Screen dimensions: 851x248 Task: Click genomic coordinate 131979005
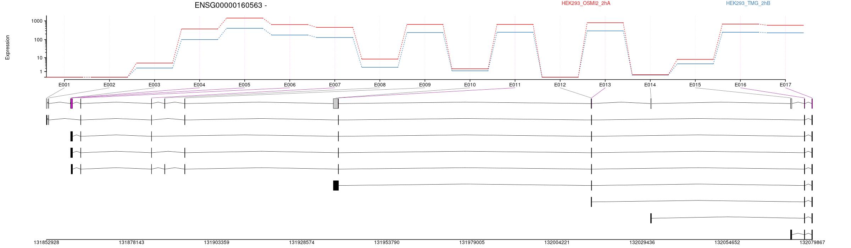click(472, 243)
